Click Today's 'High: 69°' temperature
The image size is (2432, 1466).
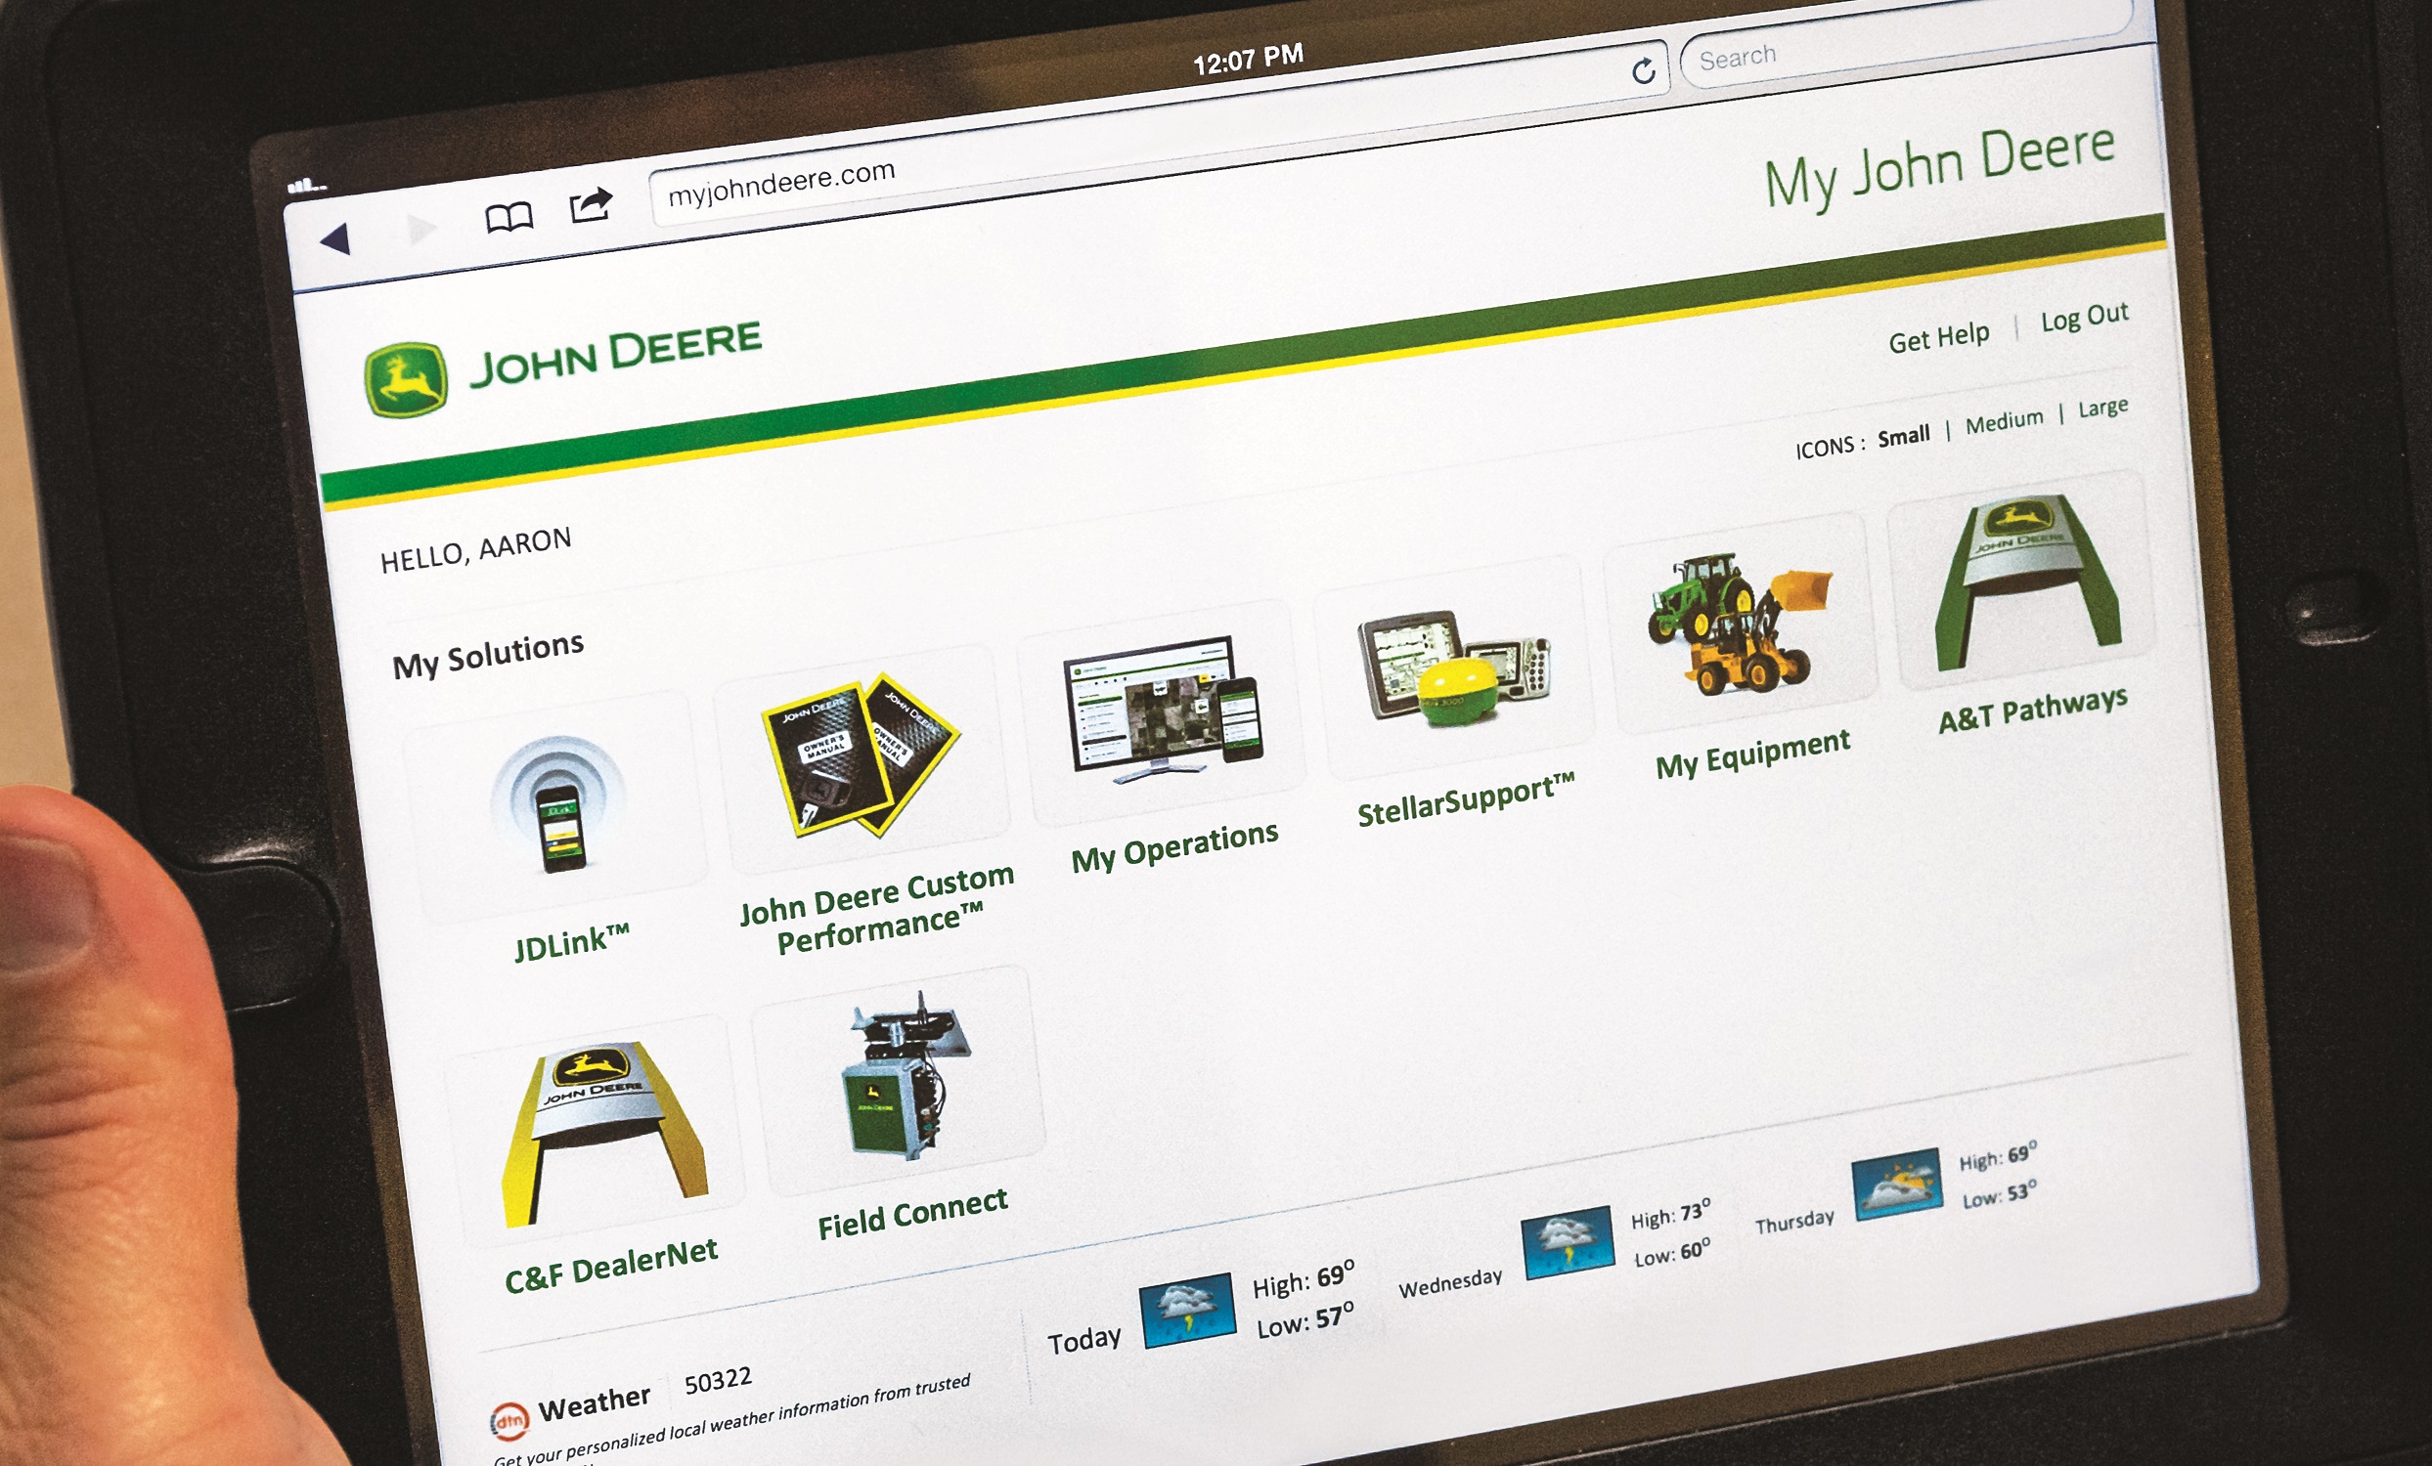click(1303, 1280)
